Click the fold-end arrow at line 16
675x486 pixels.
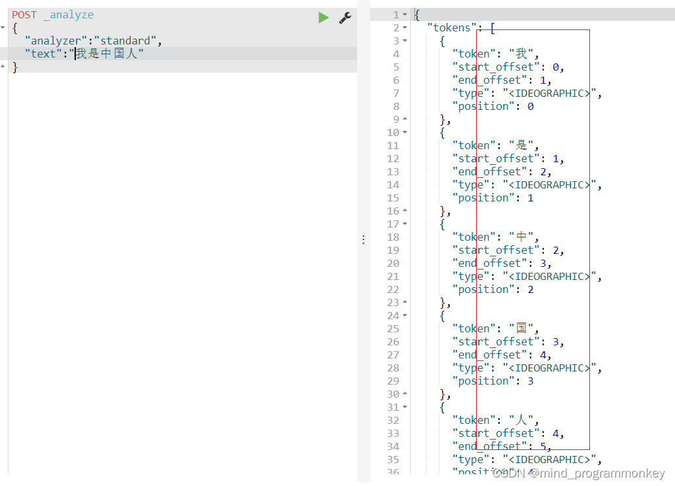[x=405, y=211]
